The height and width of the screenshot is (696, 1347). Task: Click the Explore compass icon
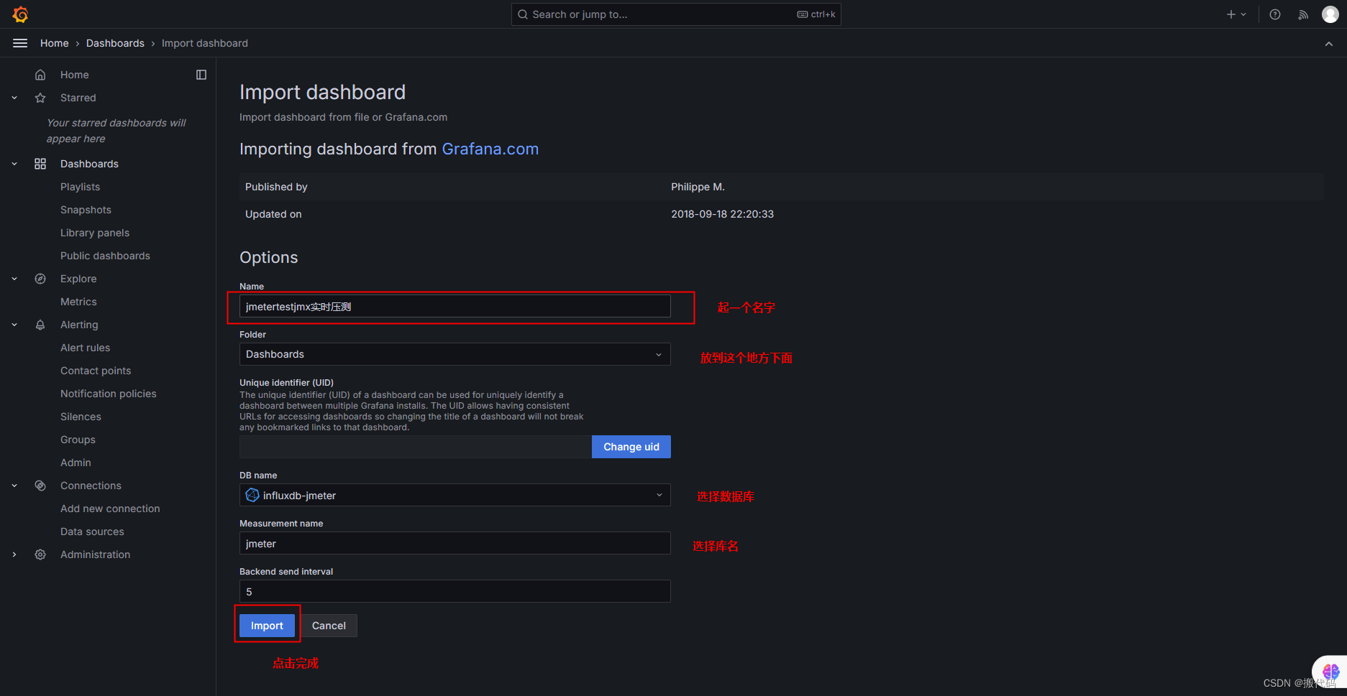click(x=40, y=279)
